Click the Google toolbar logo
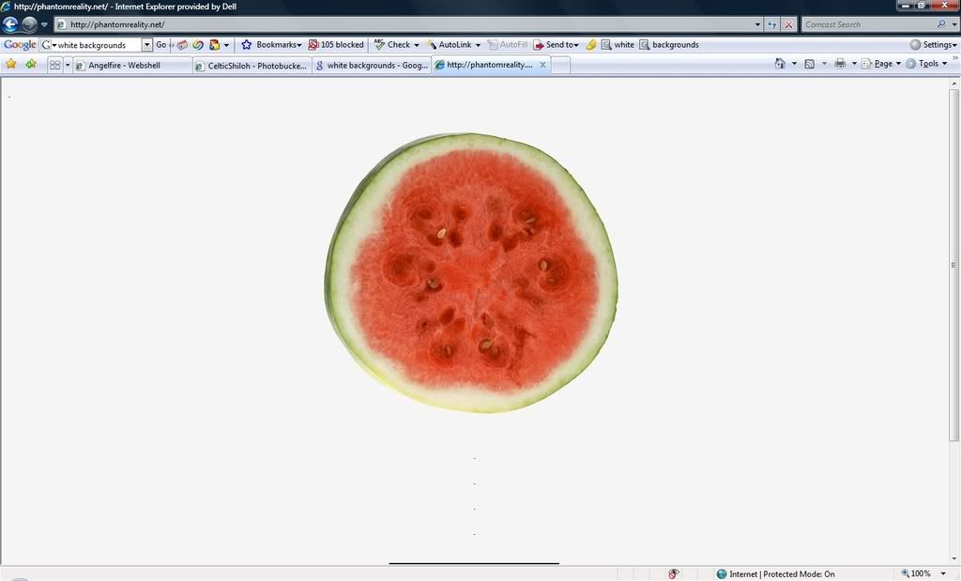Screen dimensions: 961x581 pyautogui.click(x=20, y=45)
